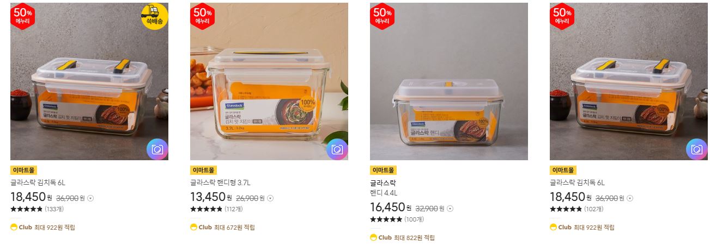
Task: Open image search on 핸디형 3.7L product
Action: click(x=337, y=149)
